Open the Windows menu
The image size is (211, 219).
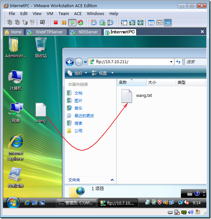pos(95,14)
